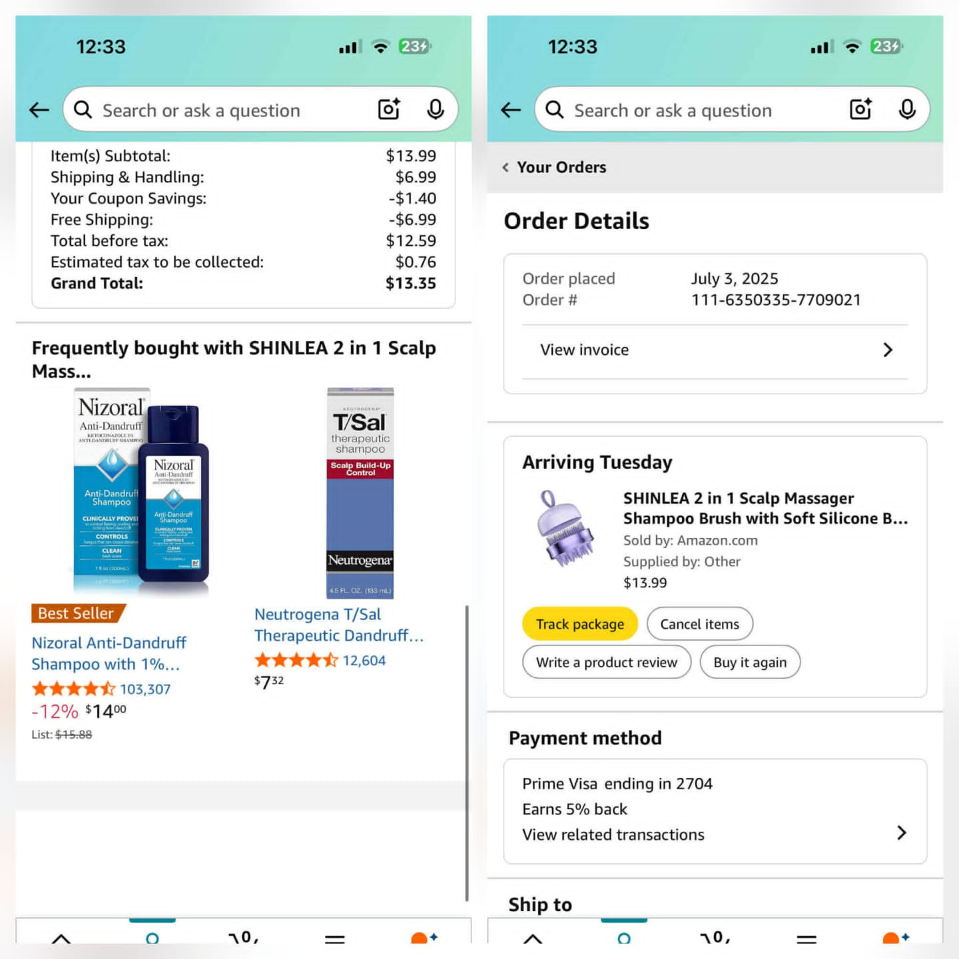Click Write a product review button
This screenshot has width=959, height=959.
(x=607, y=662)
